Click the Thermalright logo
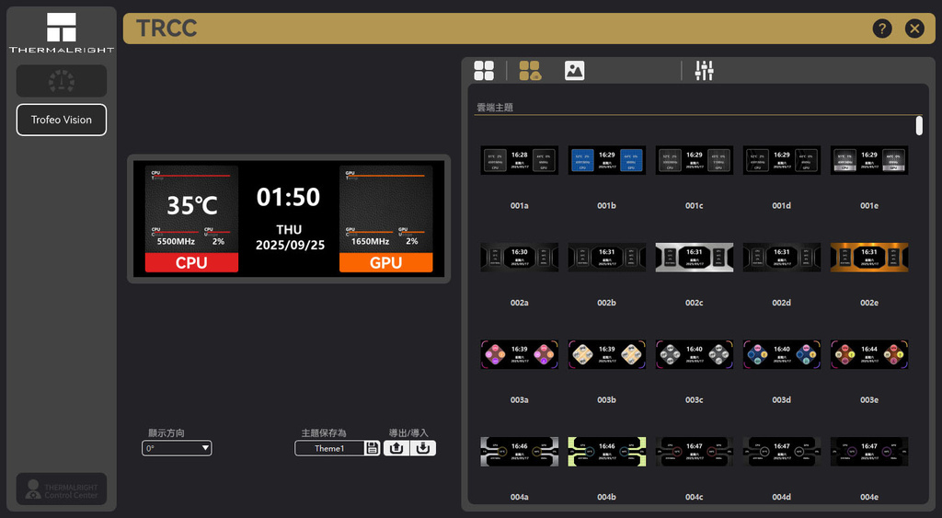This screenshot has height=518, width=942. (x=62, y=32)
